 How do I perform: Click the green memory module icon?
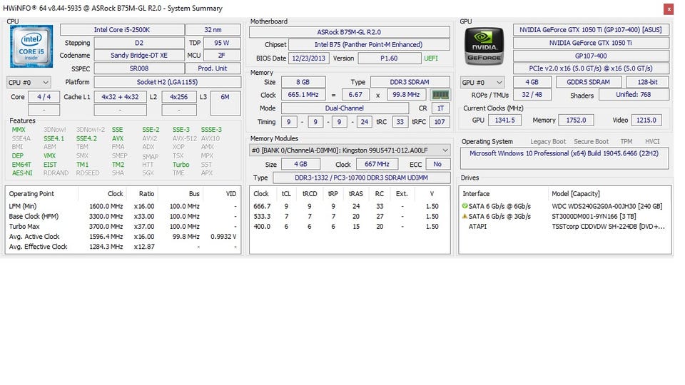click(440, 95)
